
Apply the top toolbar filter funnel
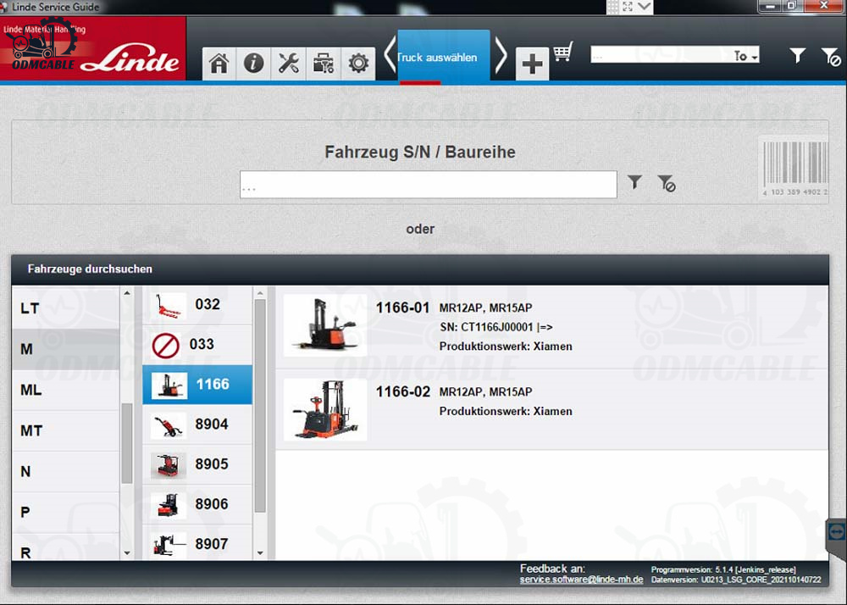[797, 55]
